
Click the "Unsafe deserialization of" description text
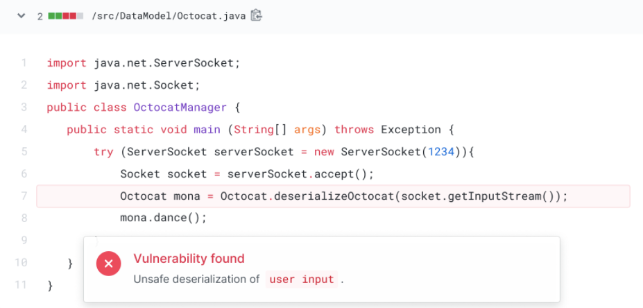(196, 280)
